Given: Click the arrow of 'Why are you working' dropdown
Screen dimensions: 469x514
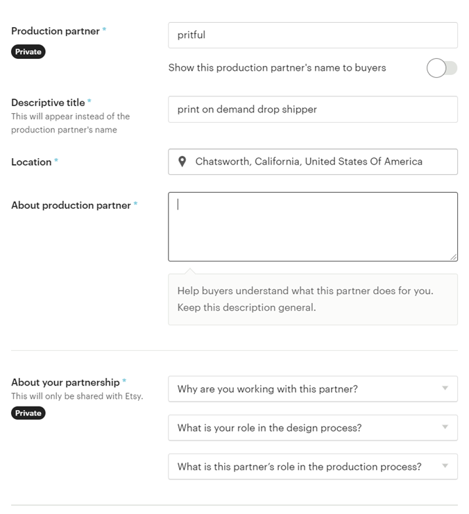Looking at the screenshot, I should point(445,388).
